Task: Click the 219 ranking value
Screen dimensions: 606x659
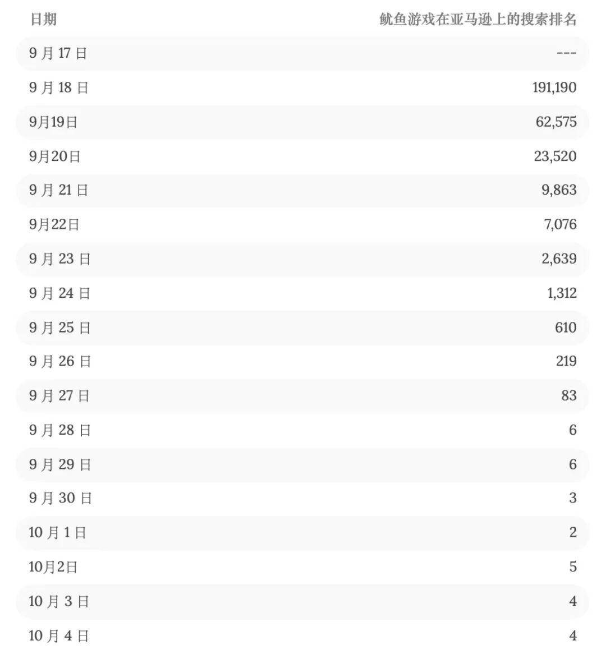Action: (566, 361)
